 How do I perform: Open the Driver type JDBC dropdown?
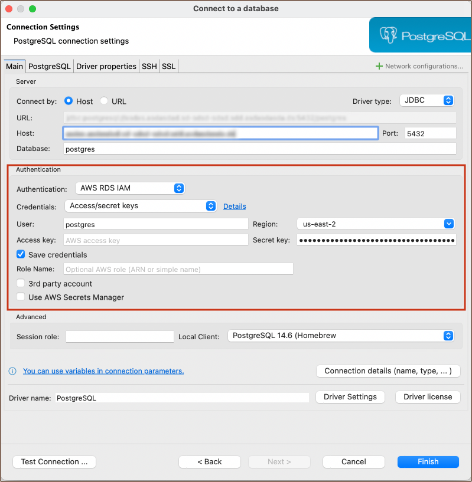tap(427, 101)
